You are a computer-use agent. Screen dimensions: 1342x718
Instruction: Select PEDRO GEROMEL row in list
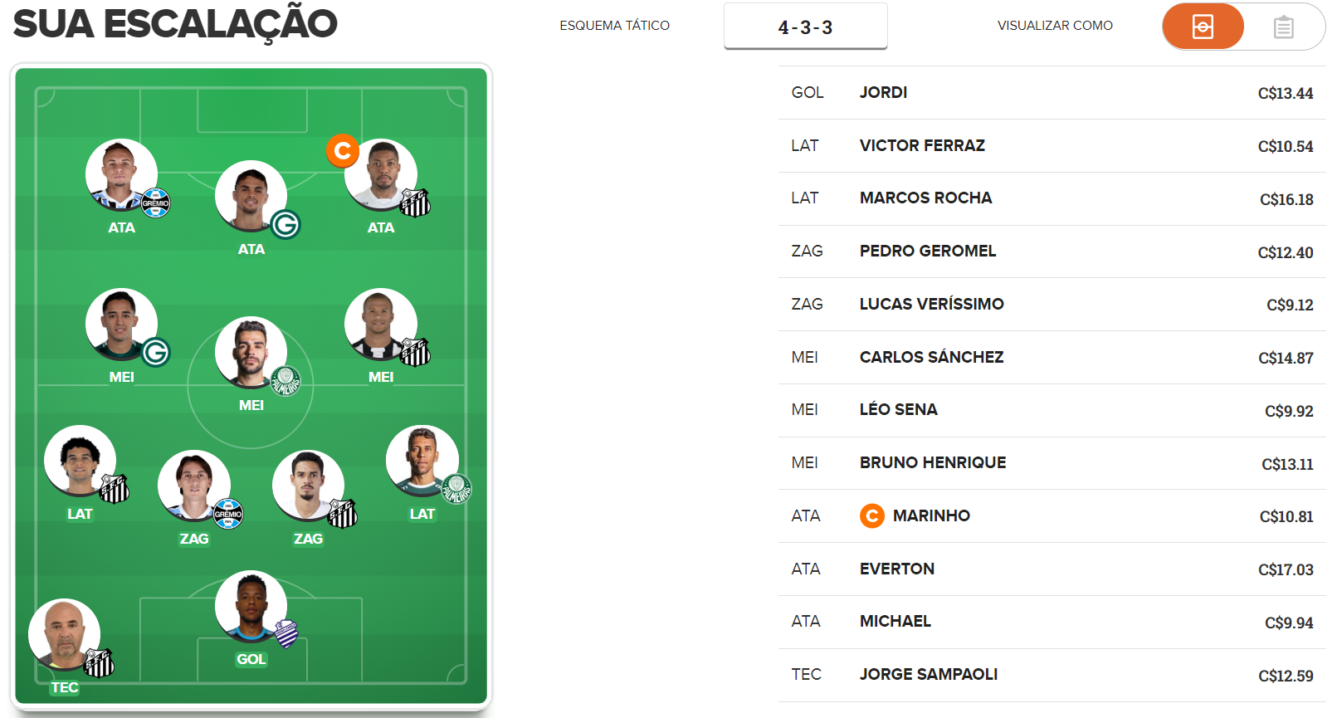[1052, 252]
